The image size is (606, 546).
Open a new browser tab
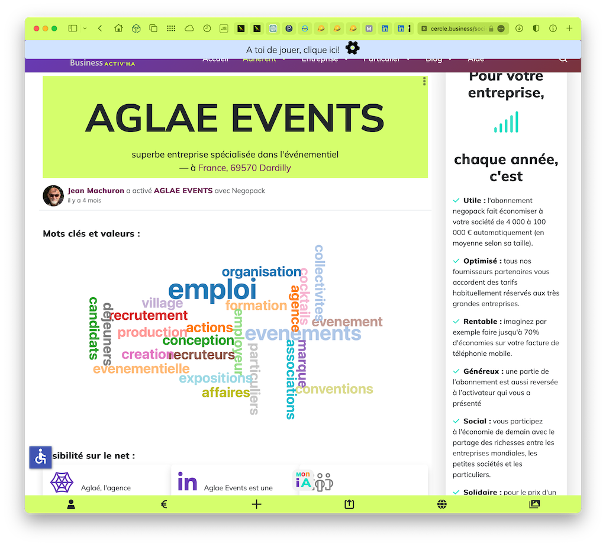click(x=569, y=28)
